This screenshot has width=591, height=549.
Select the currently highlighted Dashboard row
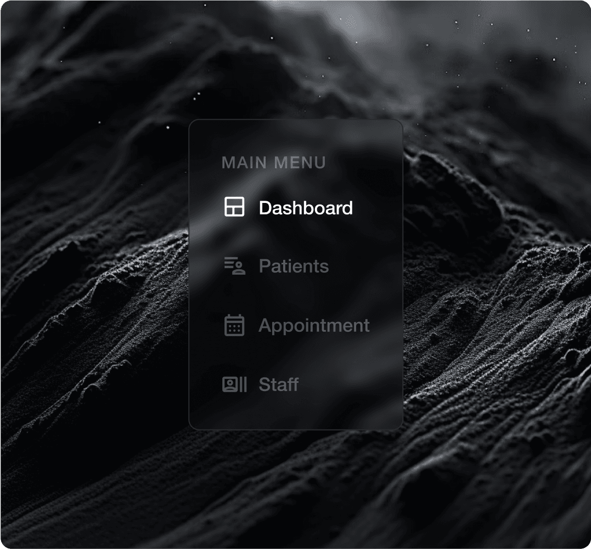(291, 208)
